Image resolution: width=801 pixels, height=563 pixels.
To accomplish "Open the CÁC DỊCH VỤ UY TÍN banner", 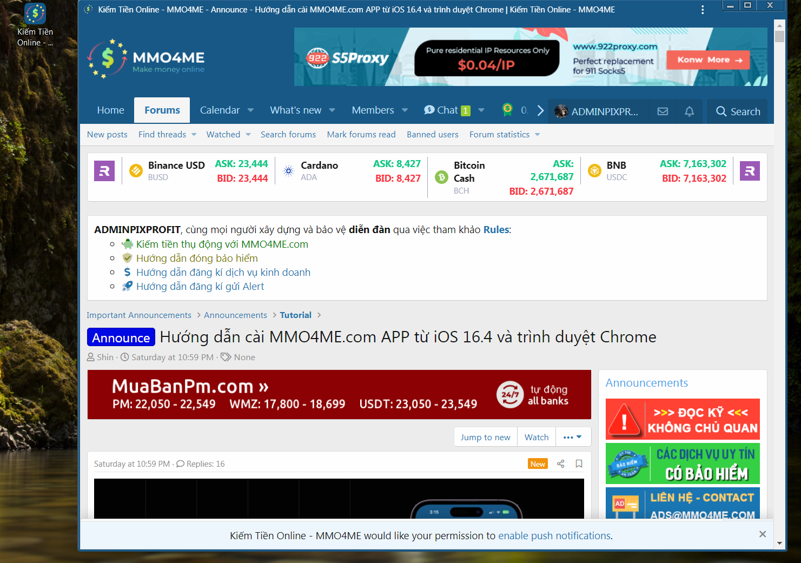I will (683, 463).
